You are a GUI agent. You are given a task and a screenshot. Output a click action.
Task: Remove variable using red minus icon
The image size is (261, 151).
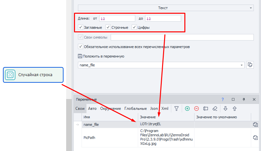(x=196, y=109)
